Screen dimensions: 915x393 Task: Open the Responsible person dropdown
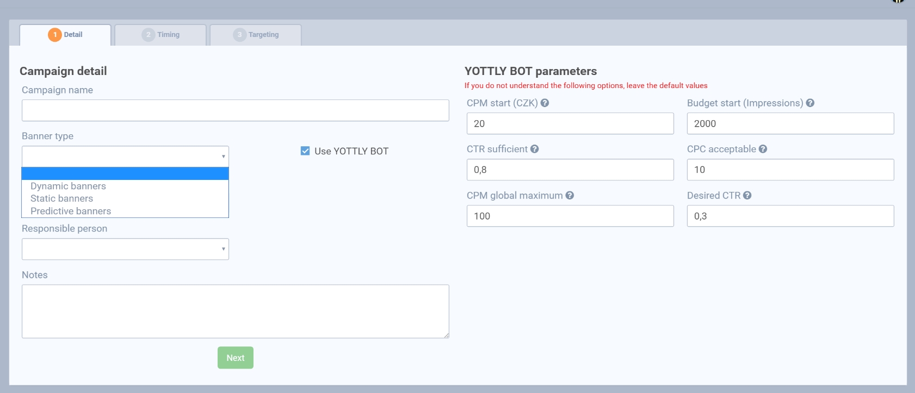125,249
